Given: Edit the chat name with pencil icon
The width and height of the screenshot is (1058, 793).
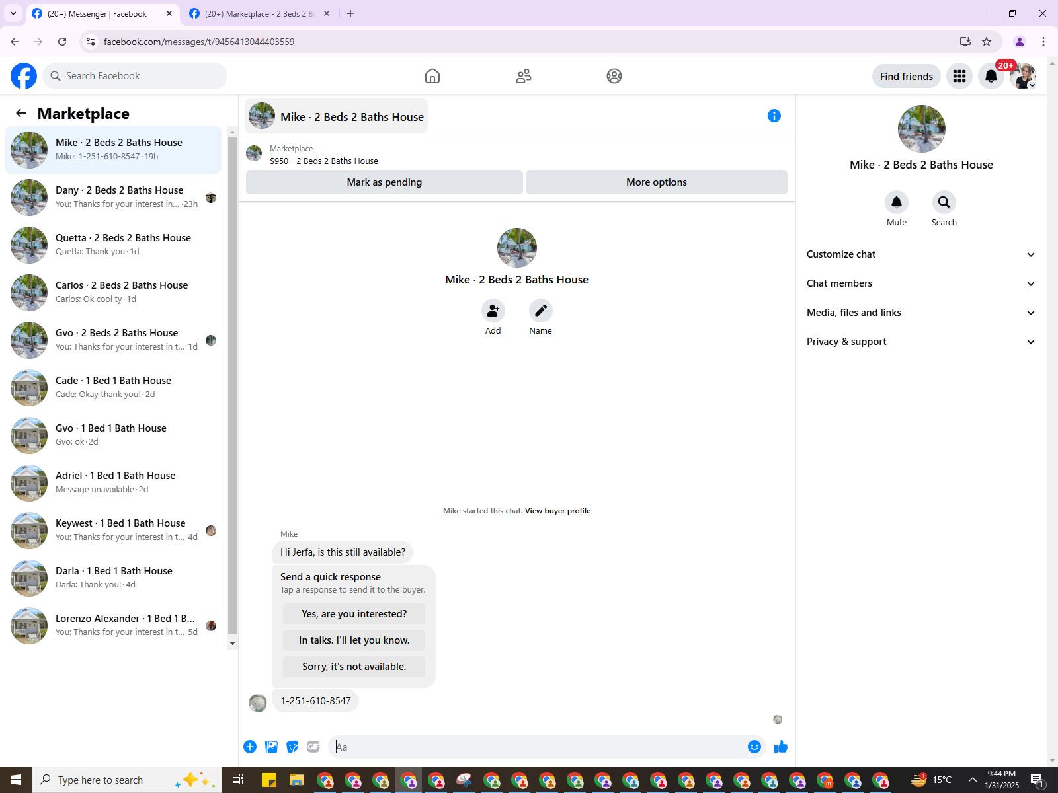Looking at the screenshot, I should 541,311.
